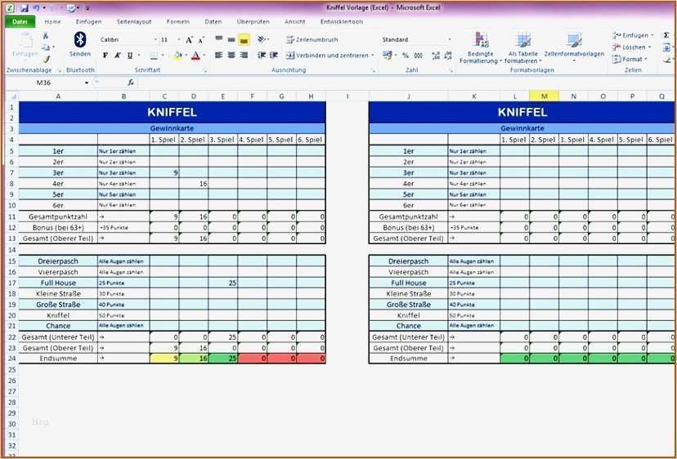Align cell text to the vertical middle
Screen dimensions: 677x459
coord(231,40)
